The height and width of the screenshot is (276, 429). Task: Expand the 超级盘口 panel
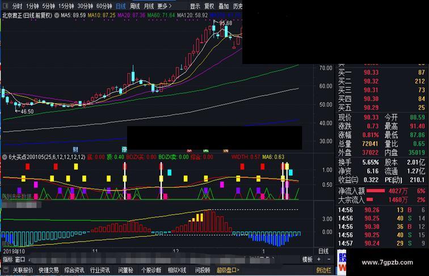(228, 270)
